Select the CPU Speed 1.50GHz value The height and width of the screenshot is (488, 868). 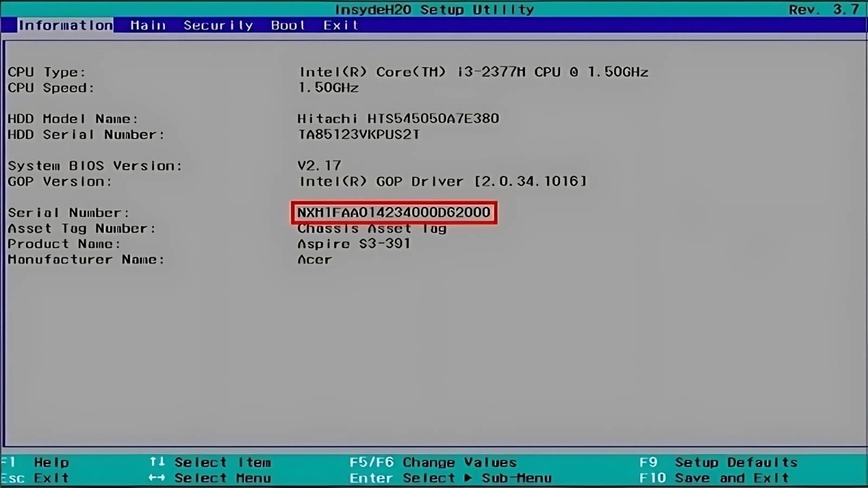click(x=328, y=88)
